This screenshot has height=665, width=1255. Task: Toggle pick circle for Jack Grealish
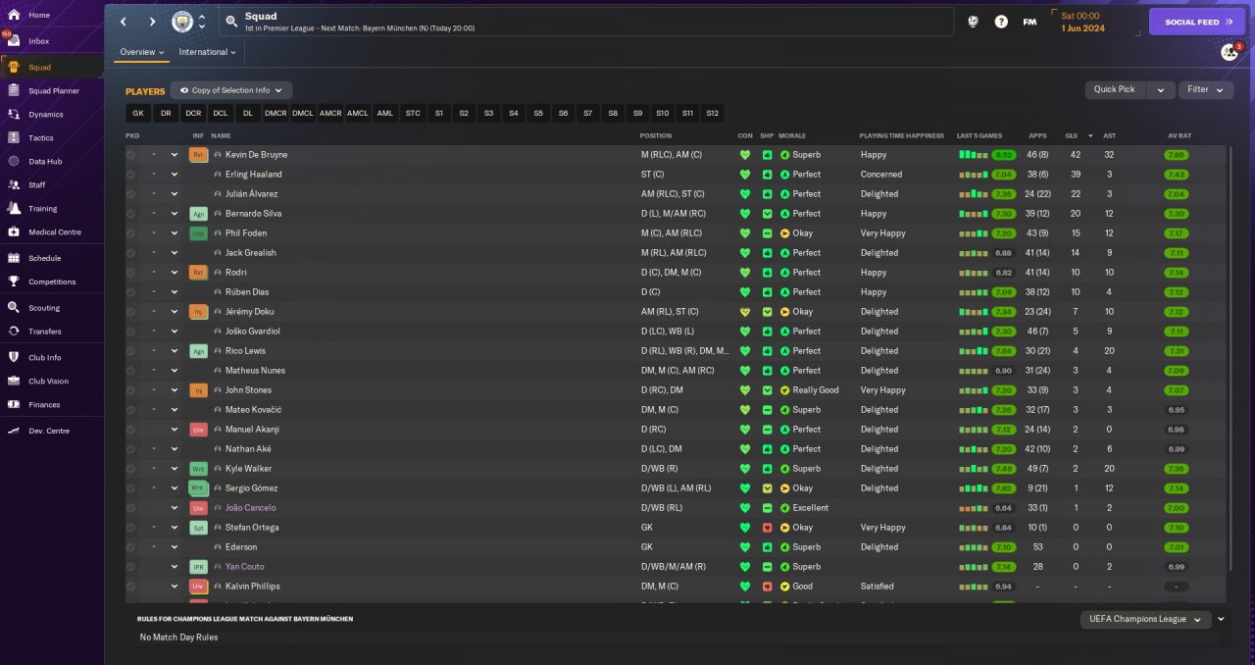point(131,253)
